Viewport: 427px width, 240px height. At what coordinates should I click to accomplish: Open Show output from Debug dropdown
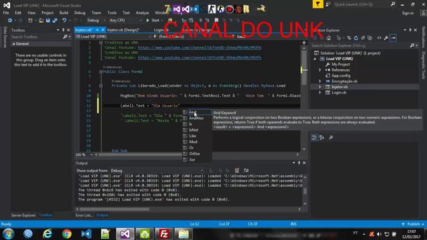click(157, 171)
